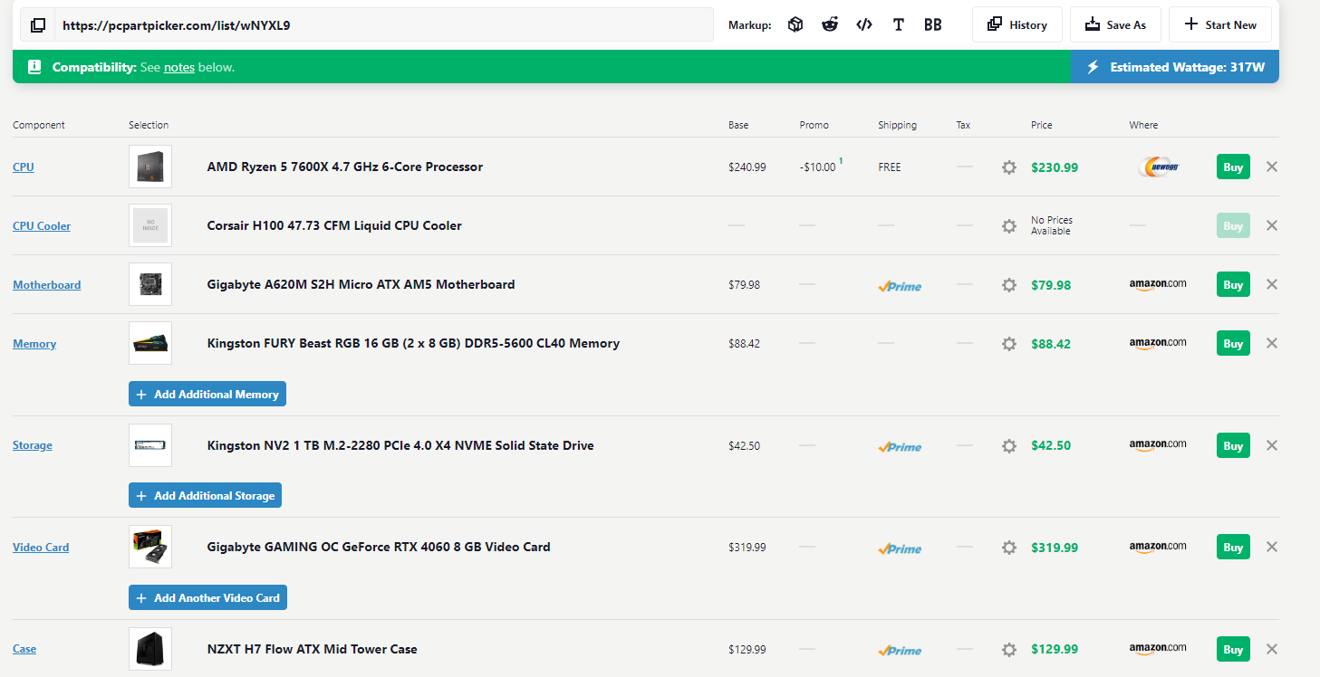Viewport: 1320px width, 677px height.
Task: Open the compatibility notes link
Action: [179, 68]
